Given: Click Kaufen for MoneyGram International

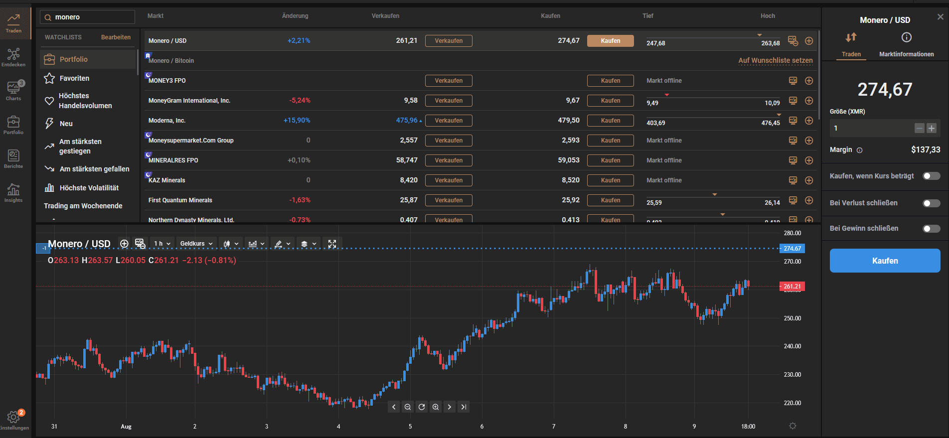Looking at the screenshot, I should click(611, 101).
